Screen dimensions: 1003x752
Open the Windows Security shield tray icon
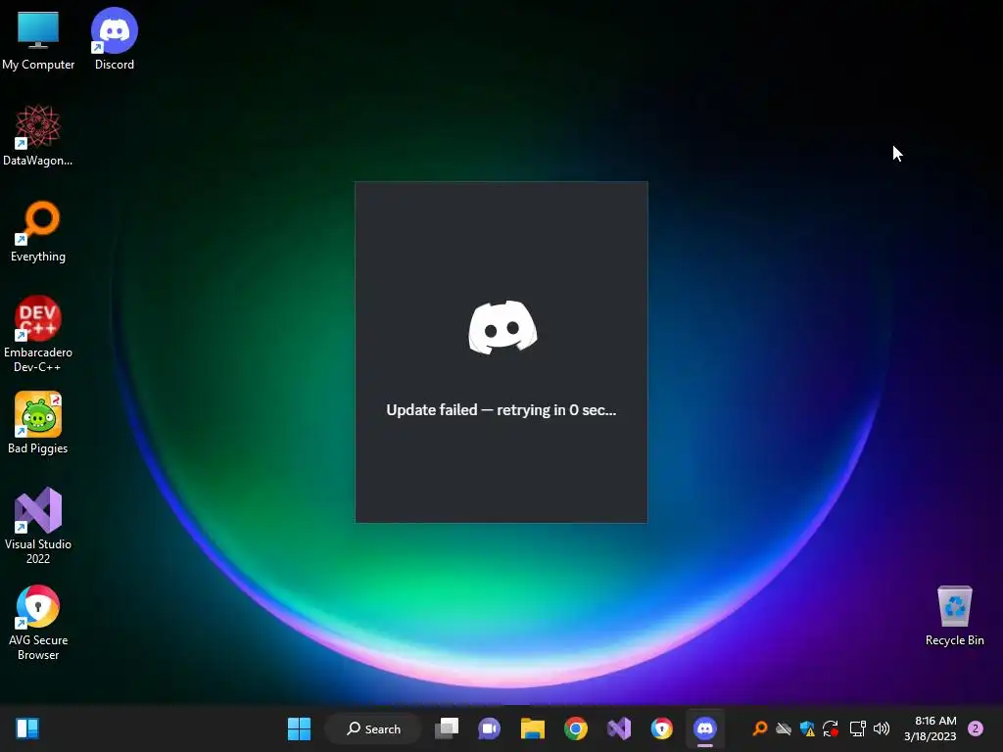pos(807,728)
